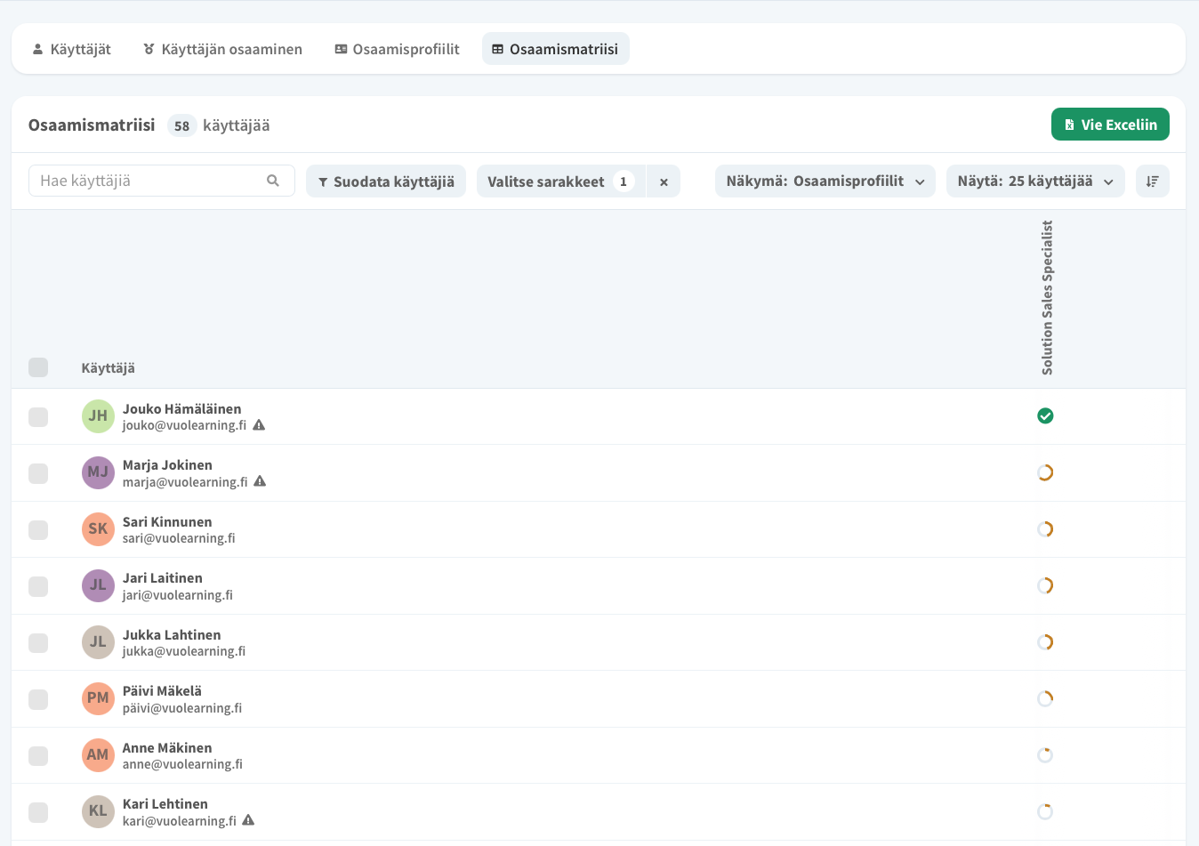Click Jouko Hämäläinen's green completed checkmark
This screenshot has height=846, width=1199.
coord(1045,415)
